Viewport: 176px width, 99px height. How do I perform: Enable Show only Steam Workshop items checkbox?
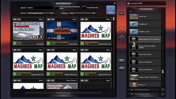point(57,8)
